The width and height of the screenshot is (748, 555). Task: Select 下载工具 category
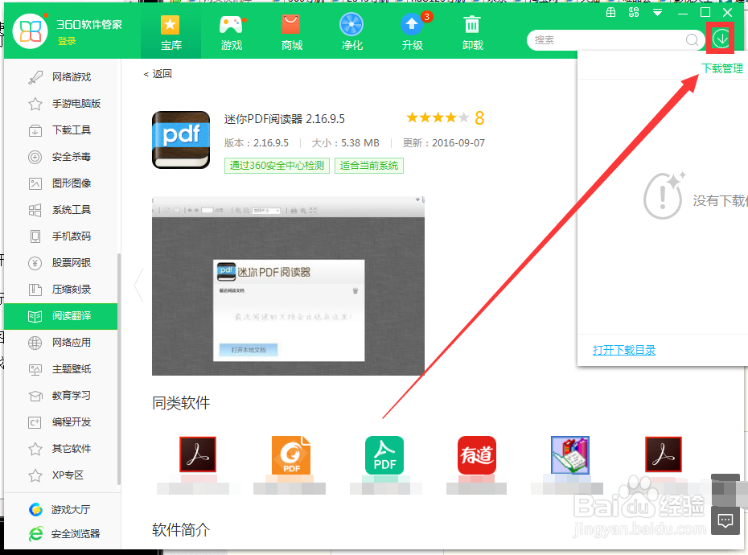pos(60,130)
